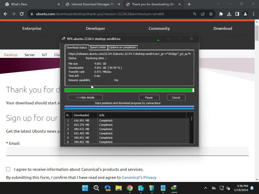Click the blue connections progress bar
Screen dimensions: 259x194
pyautogui.click(x=129, y=108)
